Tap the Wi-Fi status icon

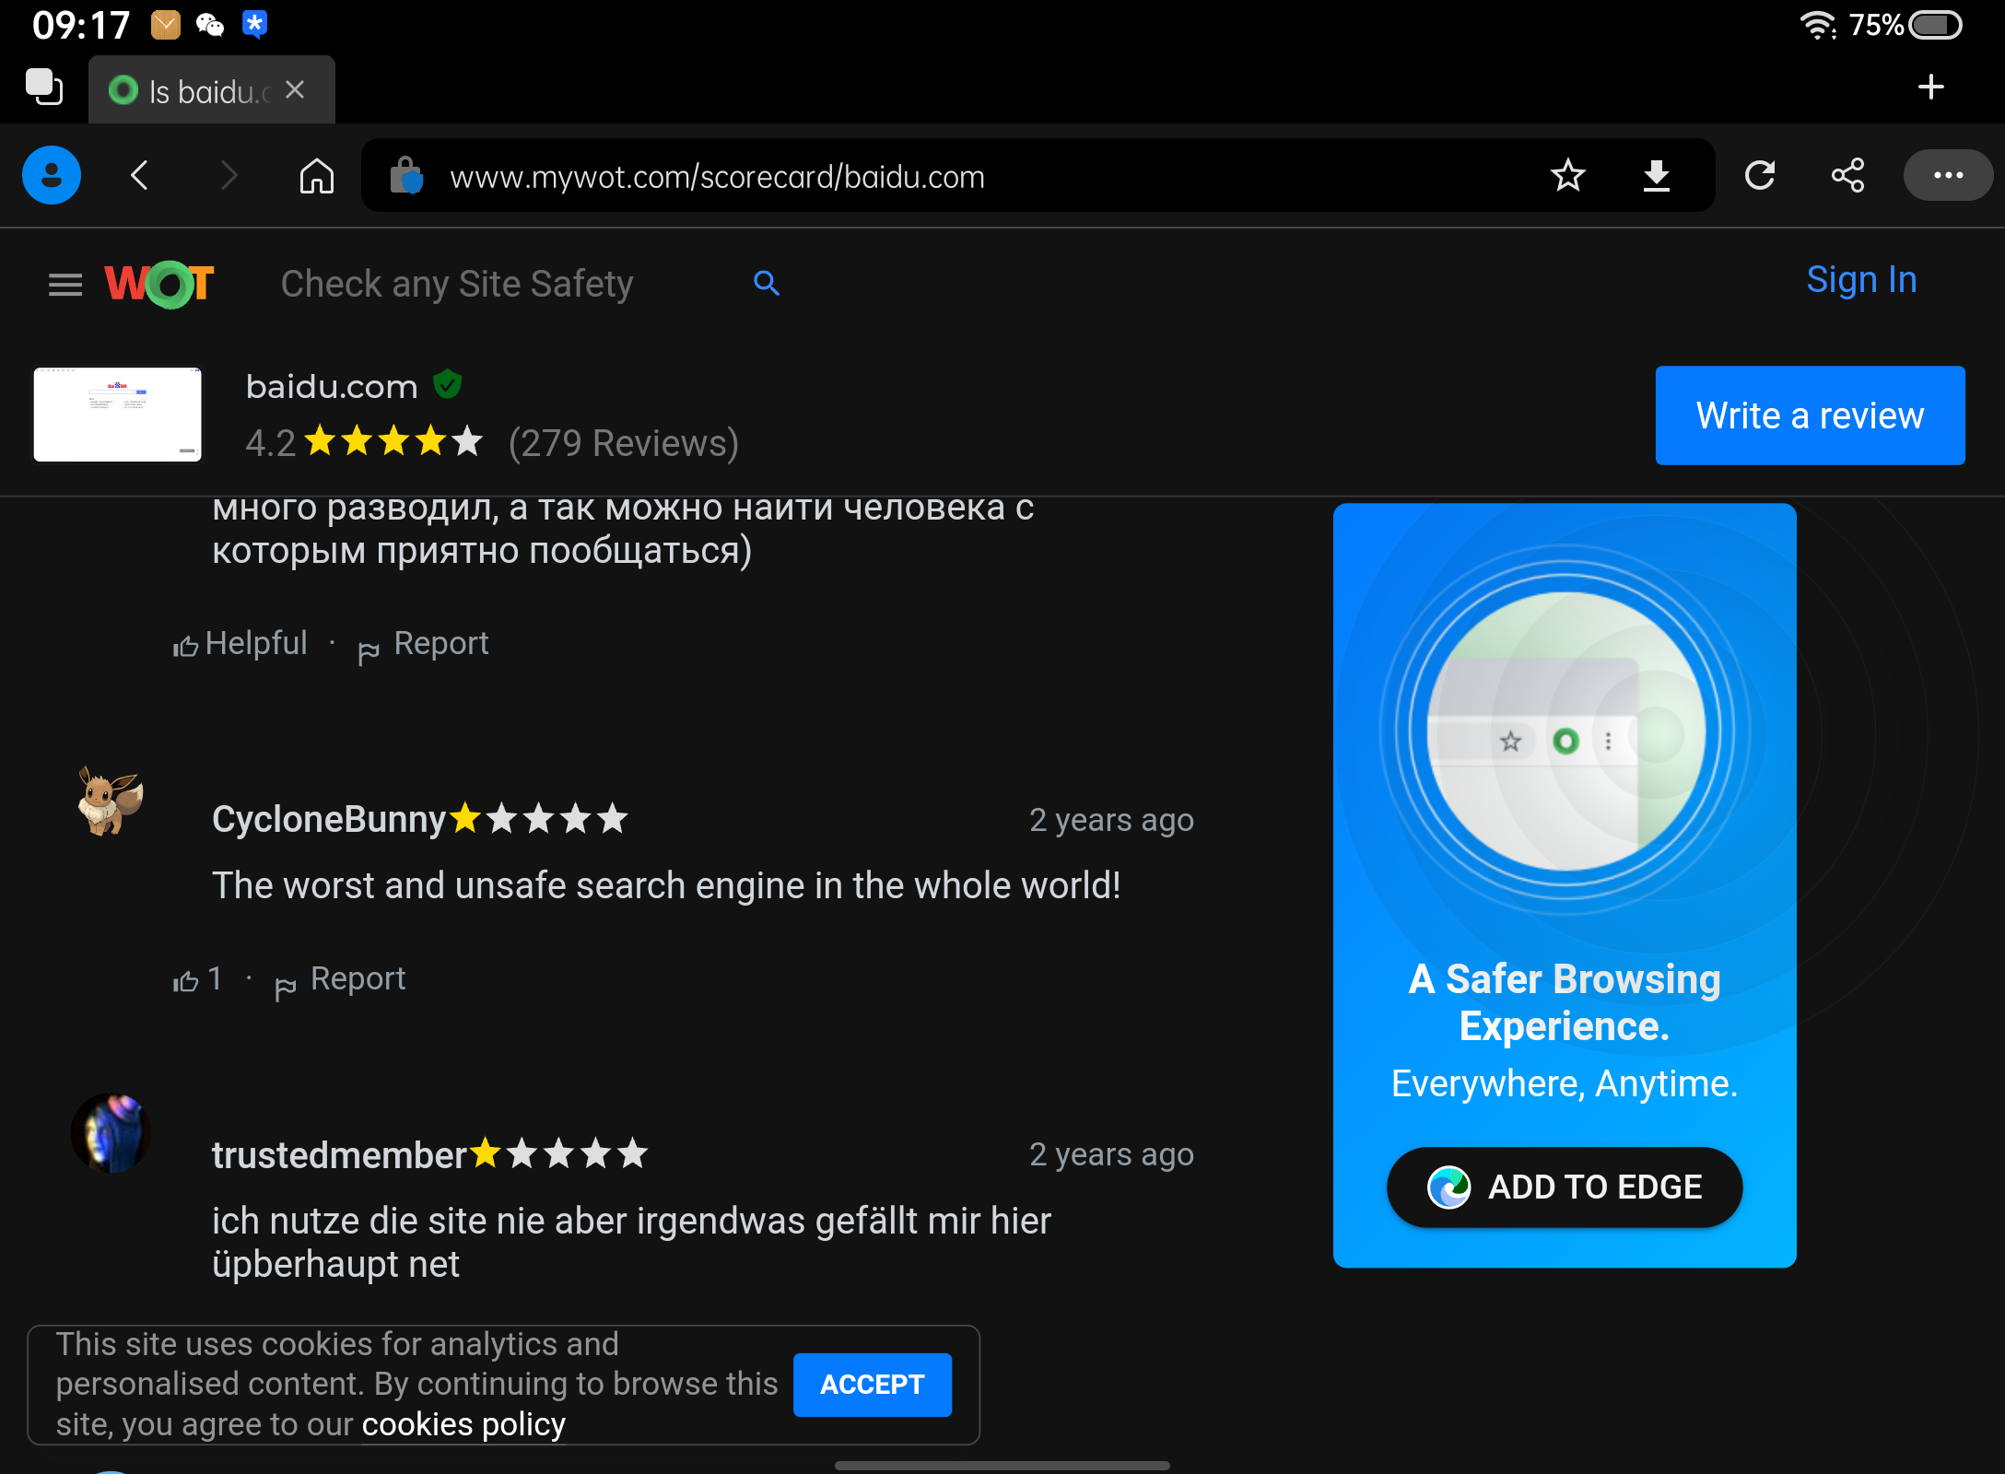(1818, 25)
